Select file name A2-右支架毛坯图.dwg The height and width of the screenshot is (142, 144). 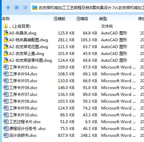pos(29,47)
